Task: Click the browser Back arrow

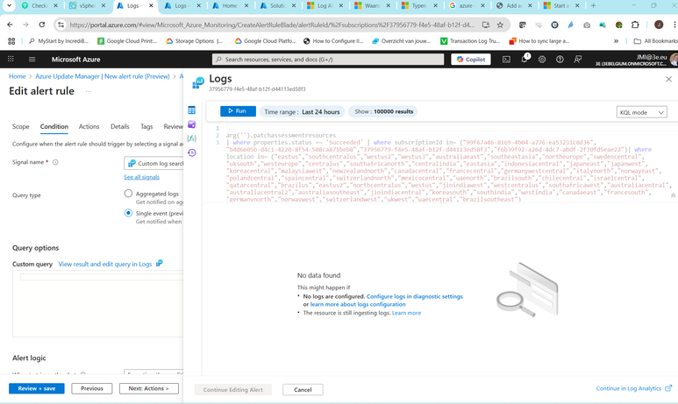Action: (10, 25)
